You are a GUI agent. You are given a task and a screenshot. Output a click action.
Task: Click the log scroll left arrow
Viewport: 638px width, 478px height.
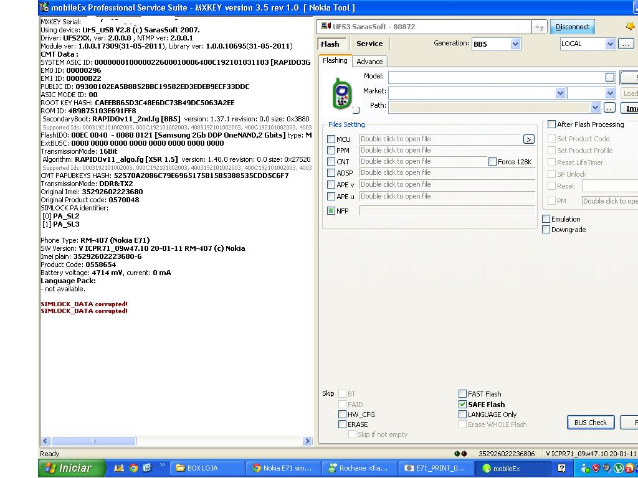pyautogui.click(x=45, y=441)
